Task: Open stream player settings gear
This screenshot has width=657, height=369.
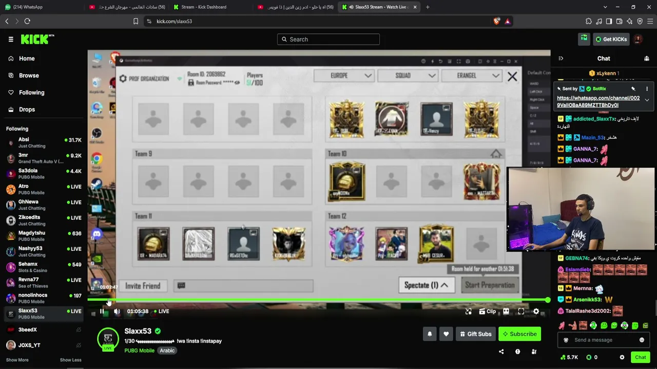Action: click(x=536, y=311)
